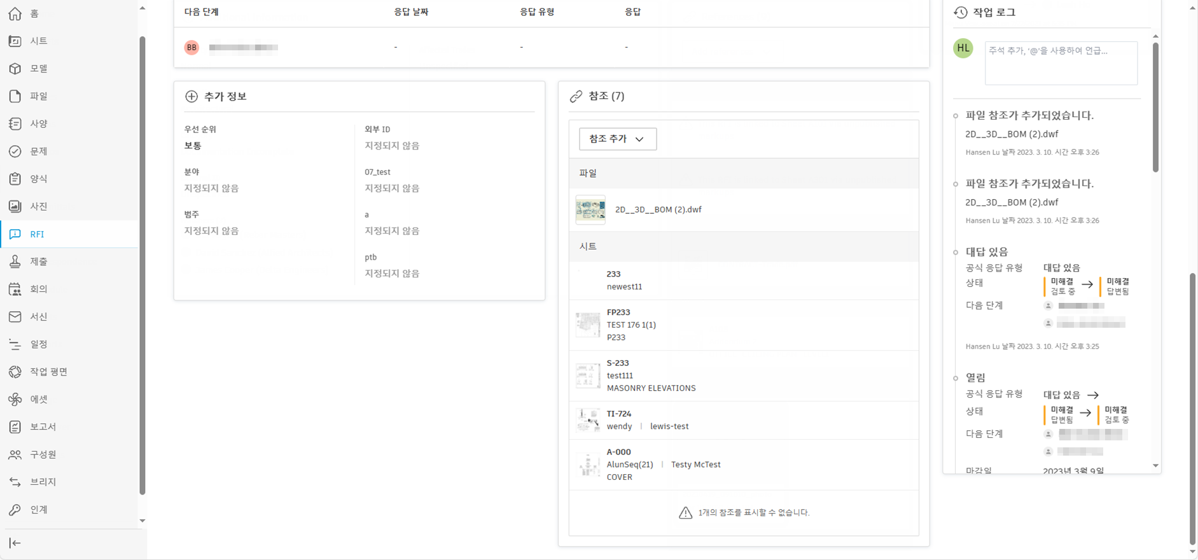The height and width of the screenshot is (560, 1198).
Task: Open sheet FP233 reference
Action: coord(744,325)
